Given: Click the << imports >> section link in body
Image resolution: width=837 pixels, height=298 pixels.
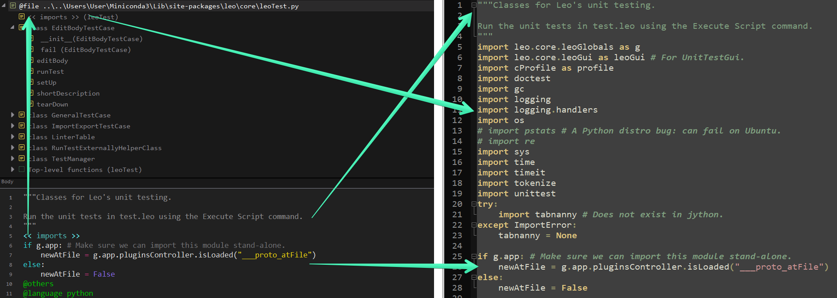Looking at the screenshot, I should [52, 236].
